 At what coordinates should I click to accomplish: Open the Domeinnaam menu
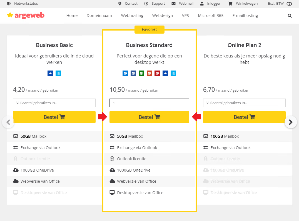[99, 16]
